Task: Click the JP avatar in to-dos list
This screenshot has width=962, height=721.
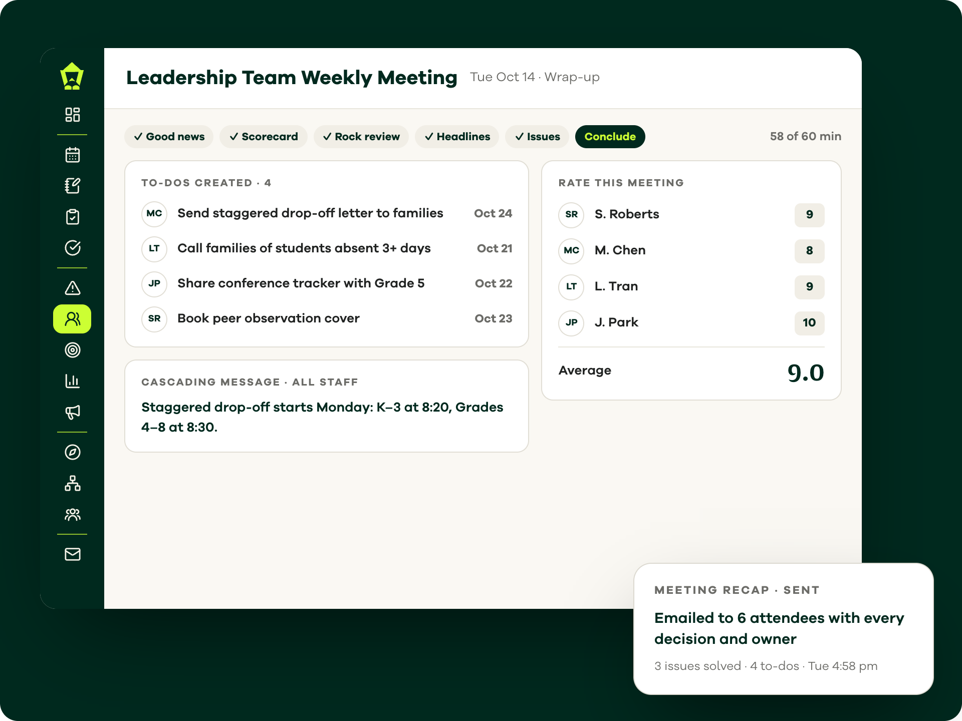Action: [x=154, y=284]
